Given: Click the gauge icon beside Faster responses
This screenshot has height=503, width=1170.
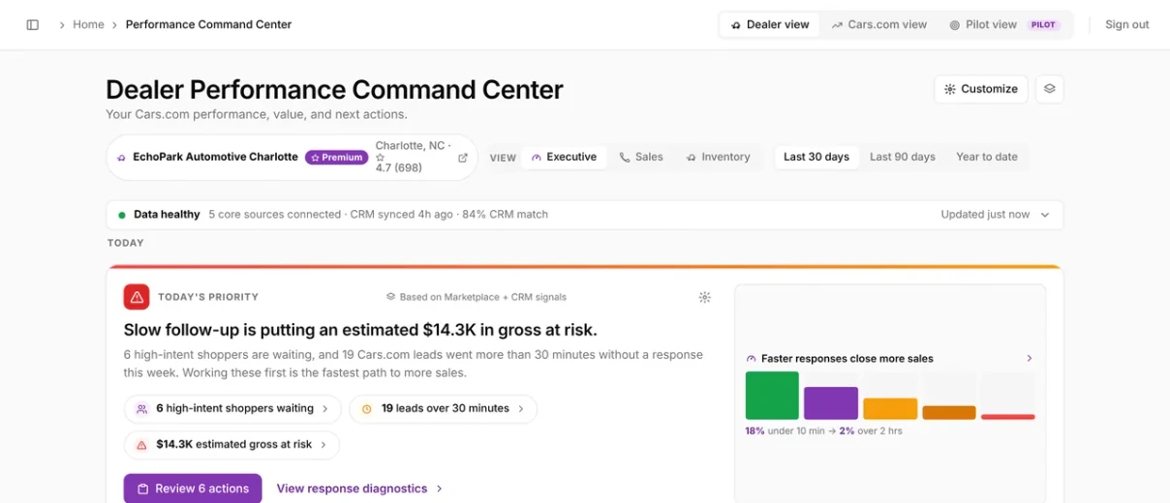Looking at the screenshot, I should coord(751,359).
